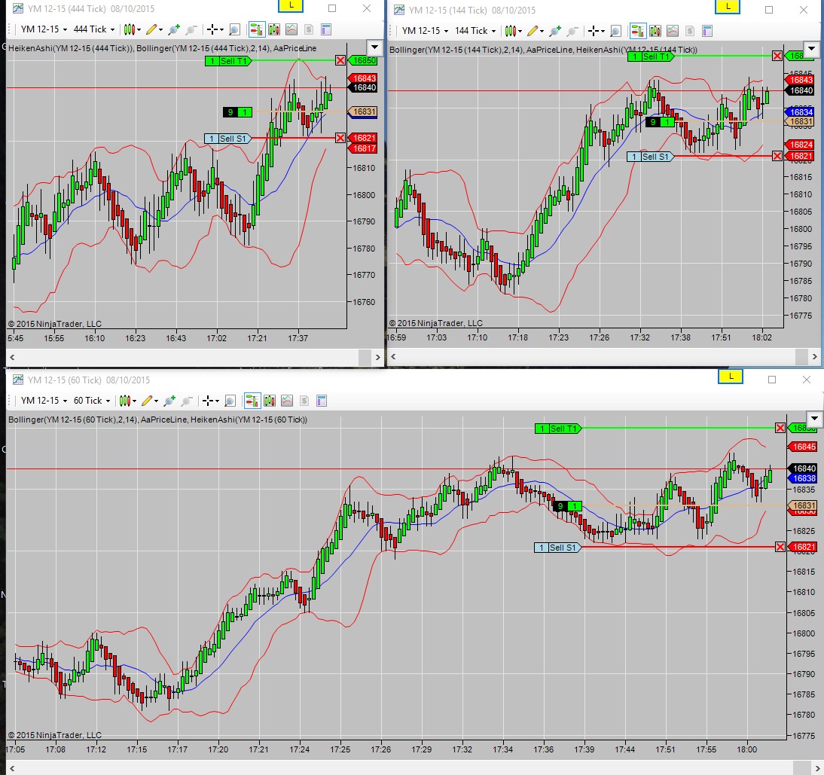Open 444 Tick interval dropdown
Screen dimensions: 824x775
click(94, 29)
